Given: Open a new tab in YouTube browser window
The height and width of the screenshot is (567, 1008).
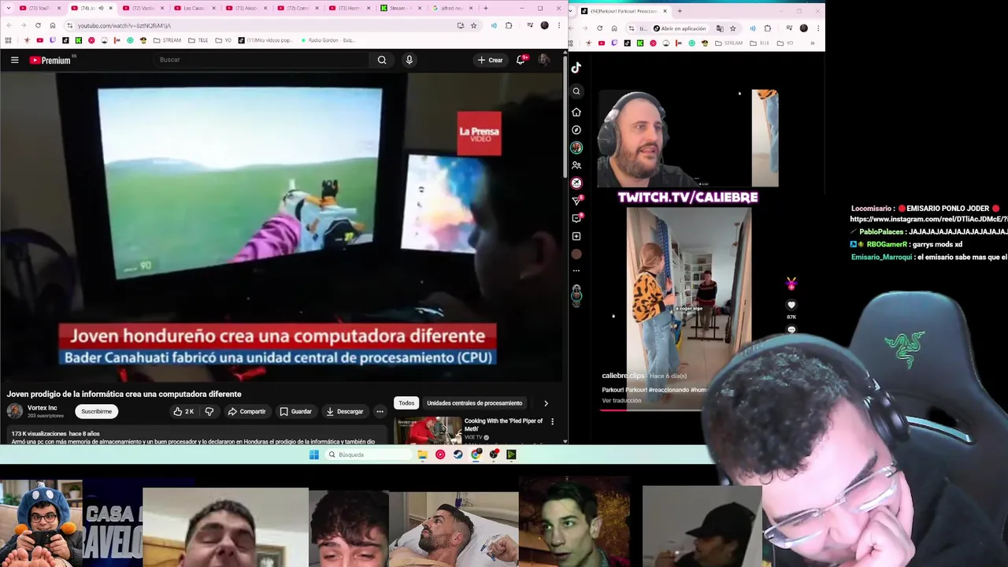Looking at the screenshot, I should [486, 8].
